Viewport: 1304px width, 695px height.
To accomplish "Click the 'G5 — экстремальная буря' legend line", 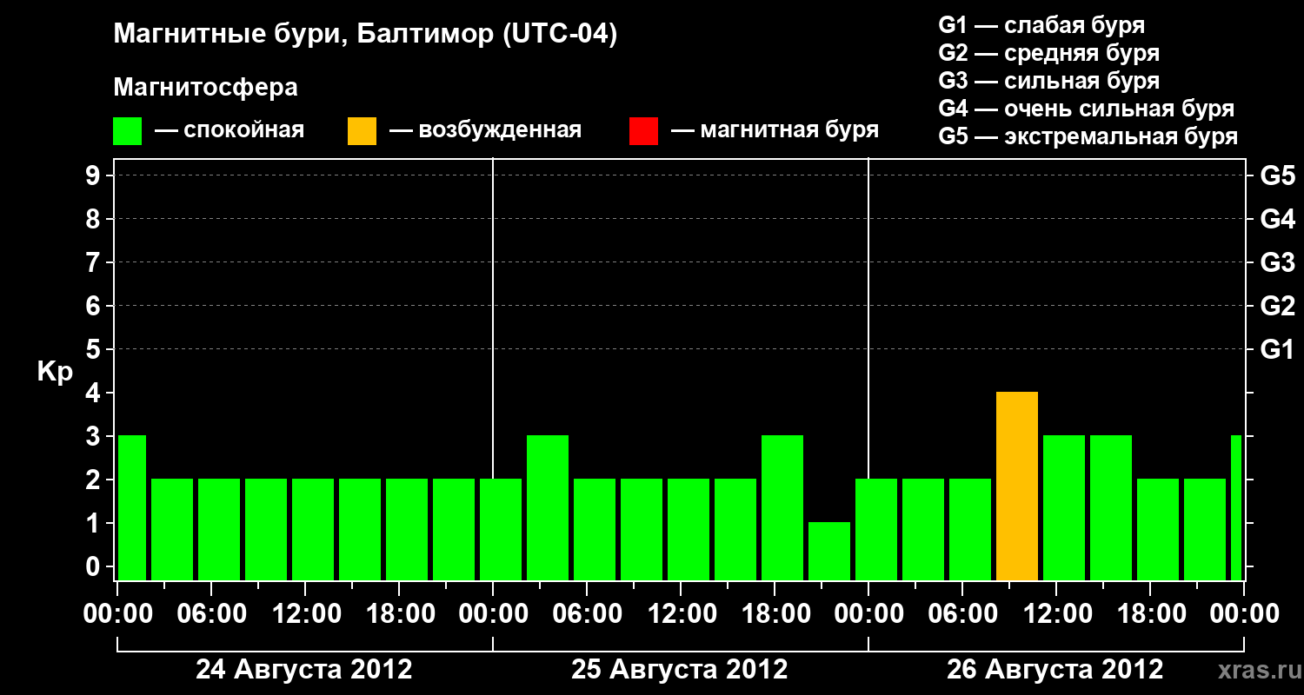I will pyautogui.click(x=1088, y=136).
